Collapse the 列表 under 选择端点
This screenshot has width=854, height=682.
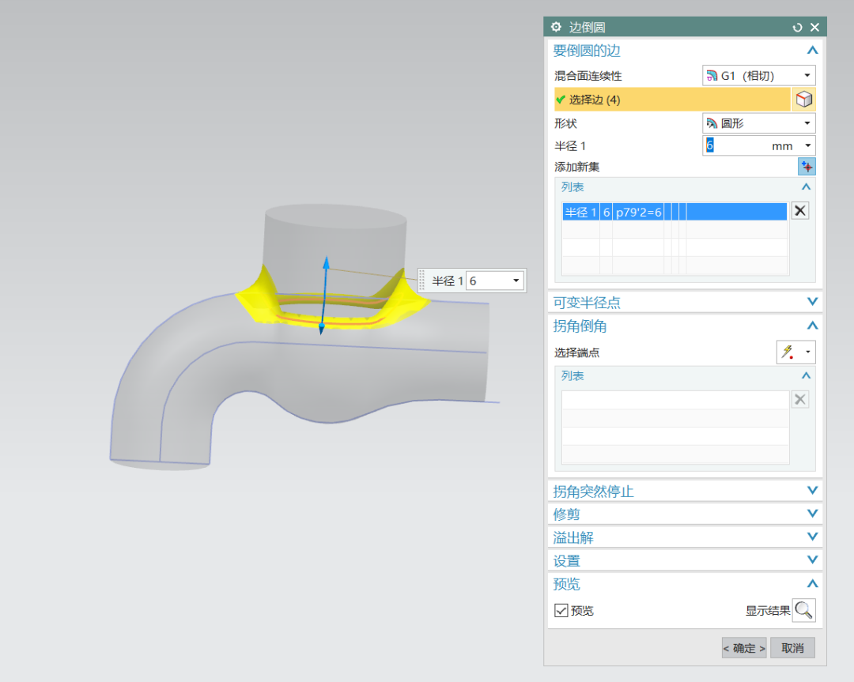point(806,375)
